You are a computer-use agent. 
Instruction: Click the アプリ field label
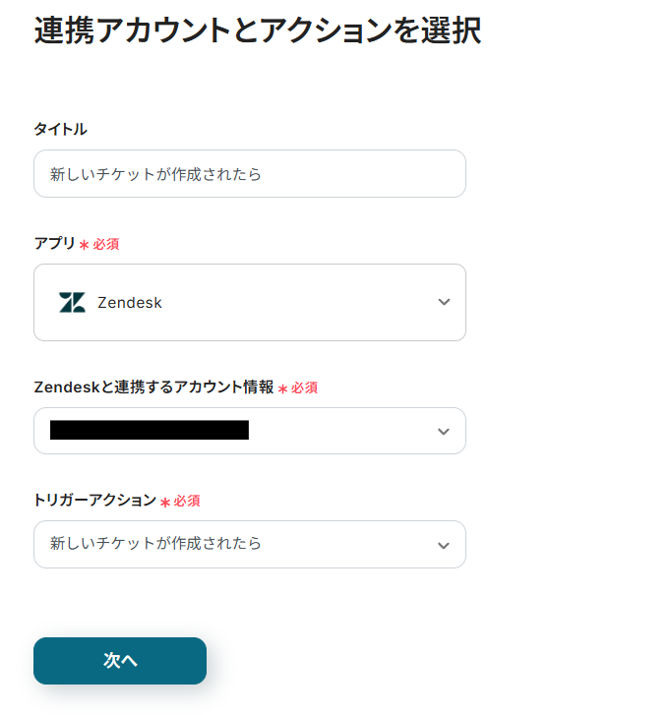[55, 243]
